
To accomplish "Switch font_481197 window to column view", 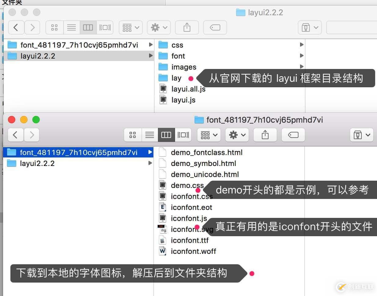I will (166, 135).
